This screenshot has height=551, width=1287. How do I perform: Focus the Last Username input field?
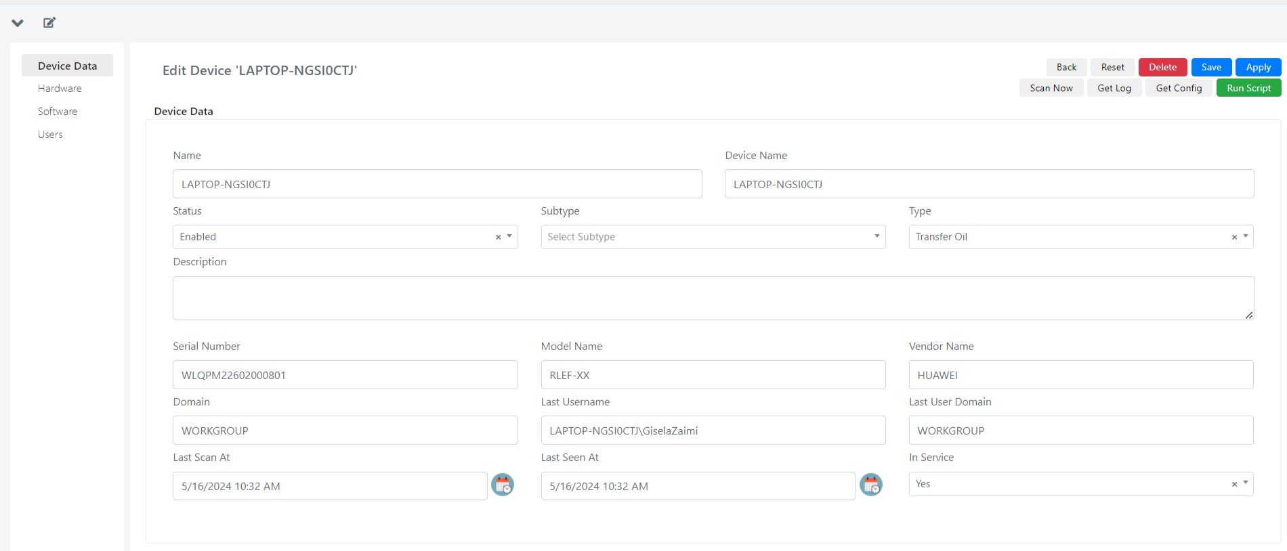tap(713, 431)
